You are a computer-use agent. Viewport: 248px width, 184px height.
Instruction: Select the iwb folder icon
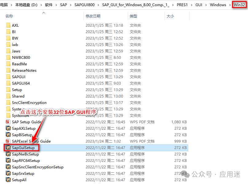coord(8,44)
